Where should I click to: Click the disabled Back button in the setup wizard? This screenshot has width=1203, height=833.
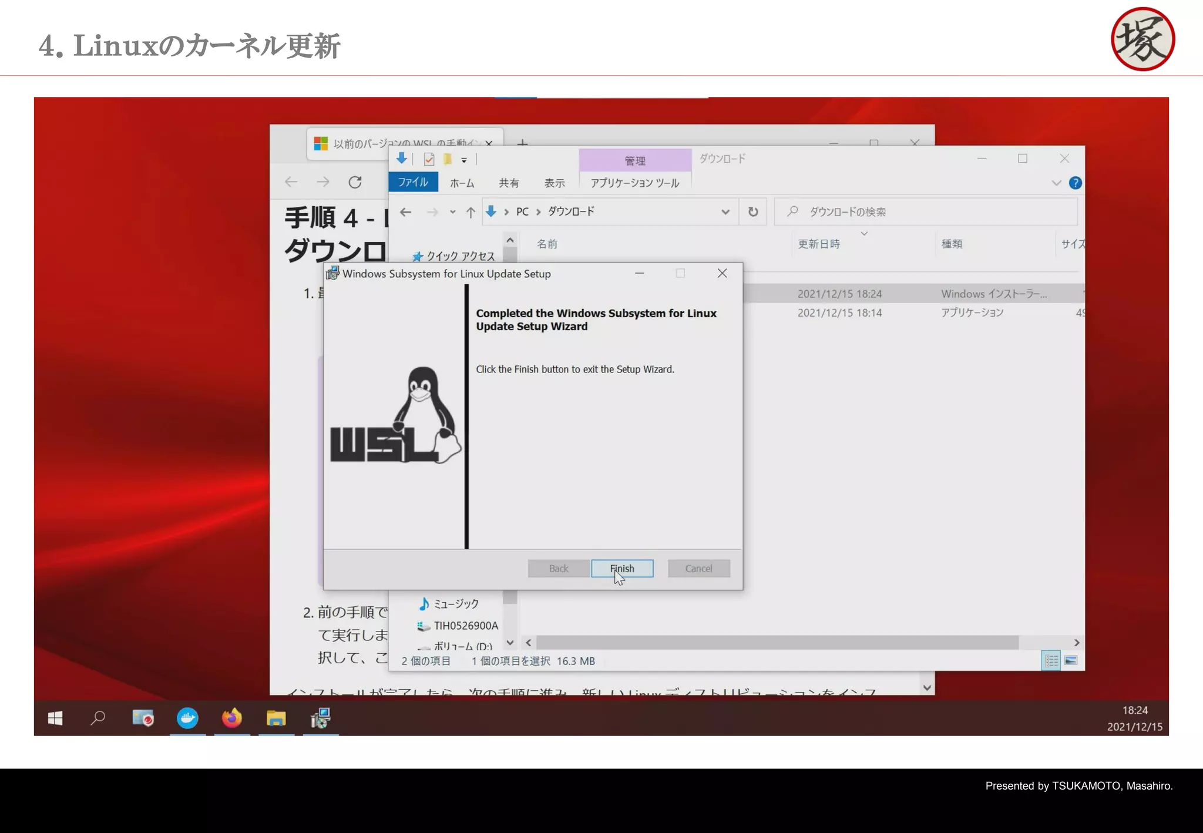(559, 568)
